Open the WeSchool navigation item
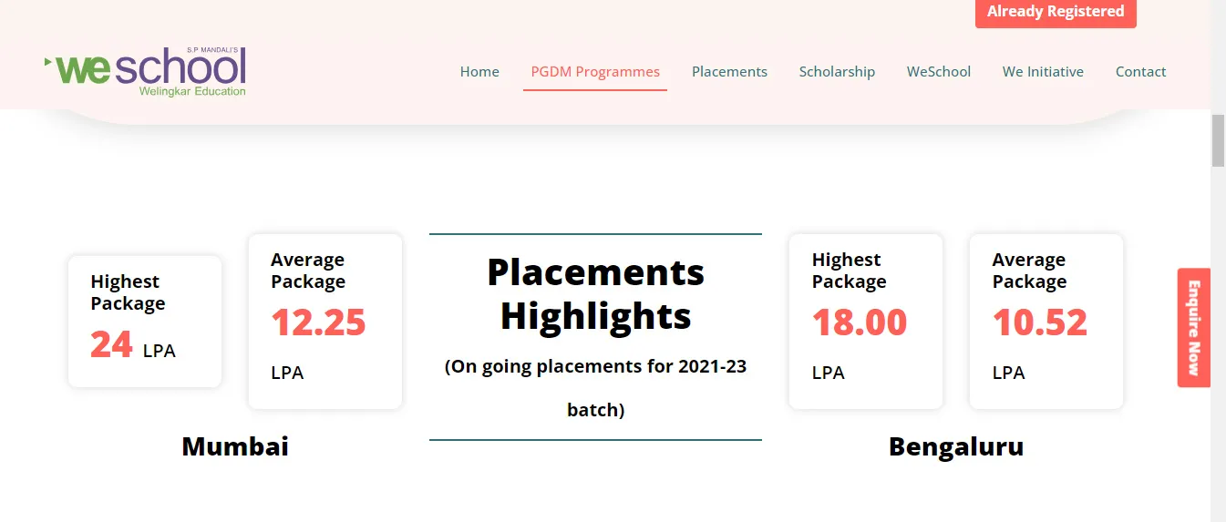The image size is (1226, 522). (939, 72)
